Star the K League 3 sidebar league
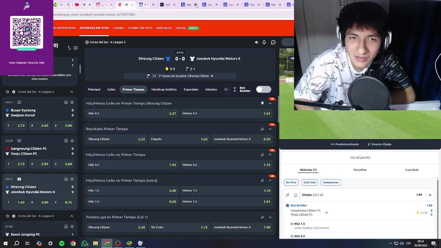This screenshot has width=441, height=248. click(x=7, y=92)
